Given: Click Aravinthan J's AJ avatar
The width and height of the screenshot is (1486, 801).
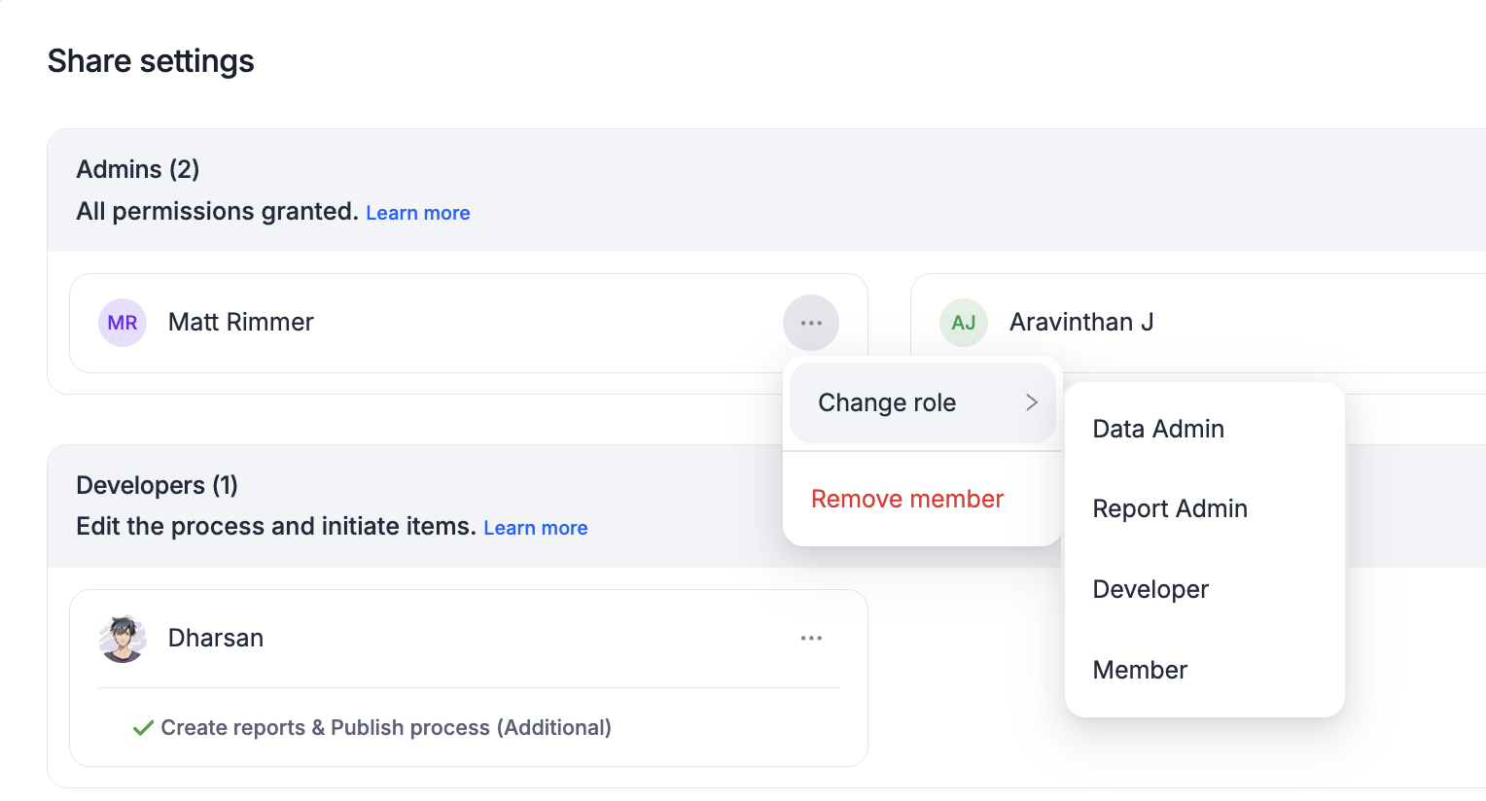Looking at the screenshot, I should [x=964, y=323].
